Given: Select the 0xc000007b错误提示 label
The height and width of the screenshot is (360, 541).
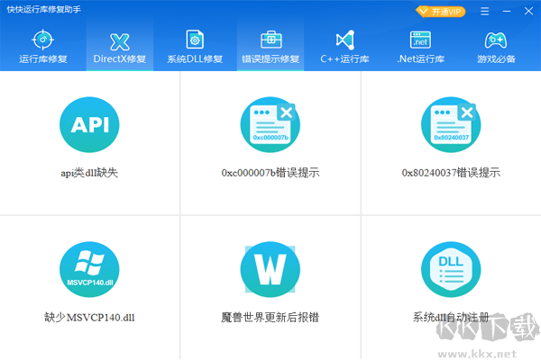Looking at the screenshot, I should [270, 173].
